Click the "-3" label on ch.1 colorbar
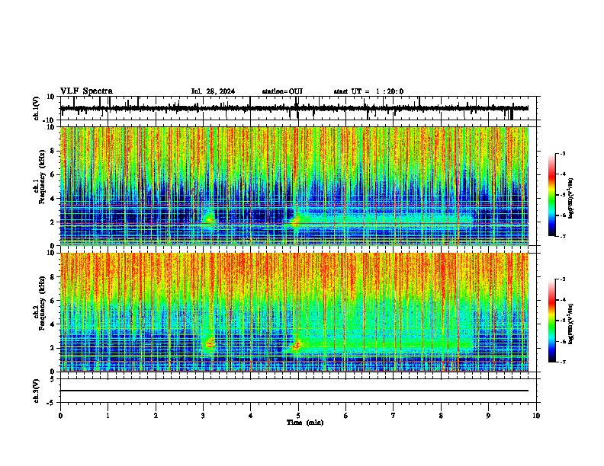This screenshot has height=466, width=604. pos(563,153)
